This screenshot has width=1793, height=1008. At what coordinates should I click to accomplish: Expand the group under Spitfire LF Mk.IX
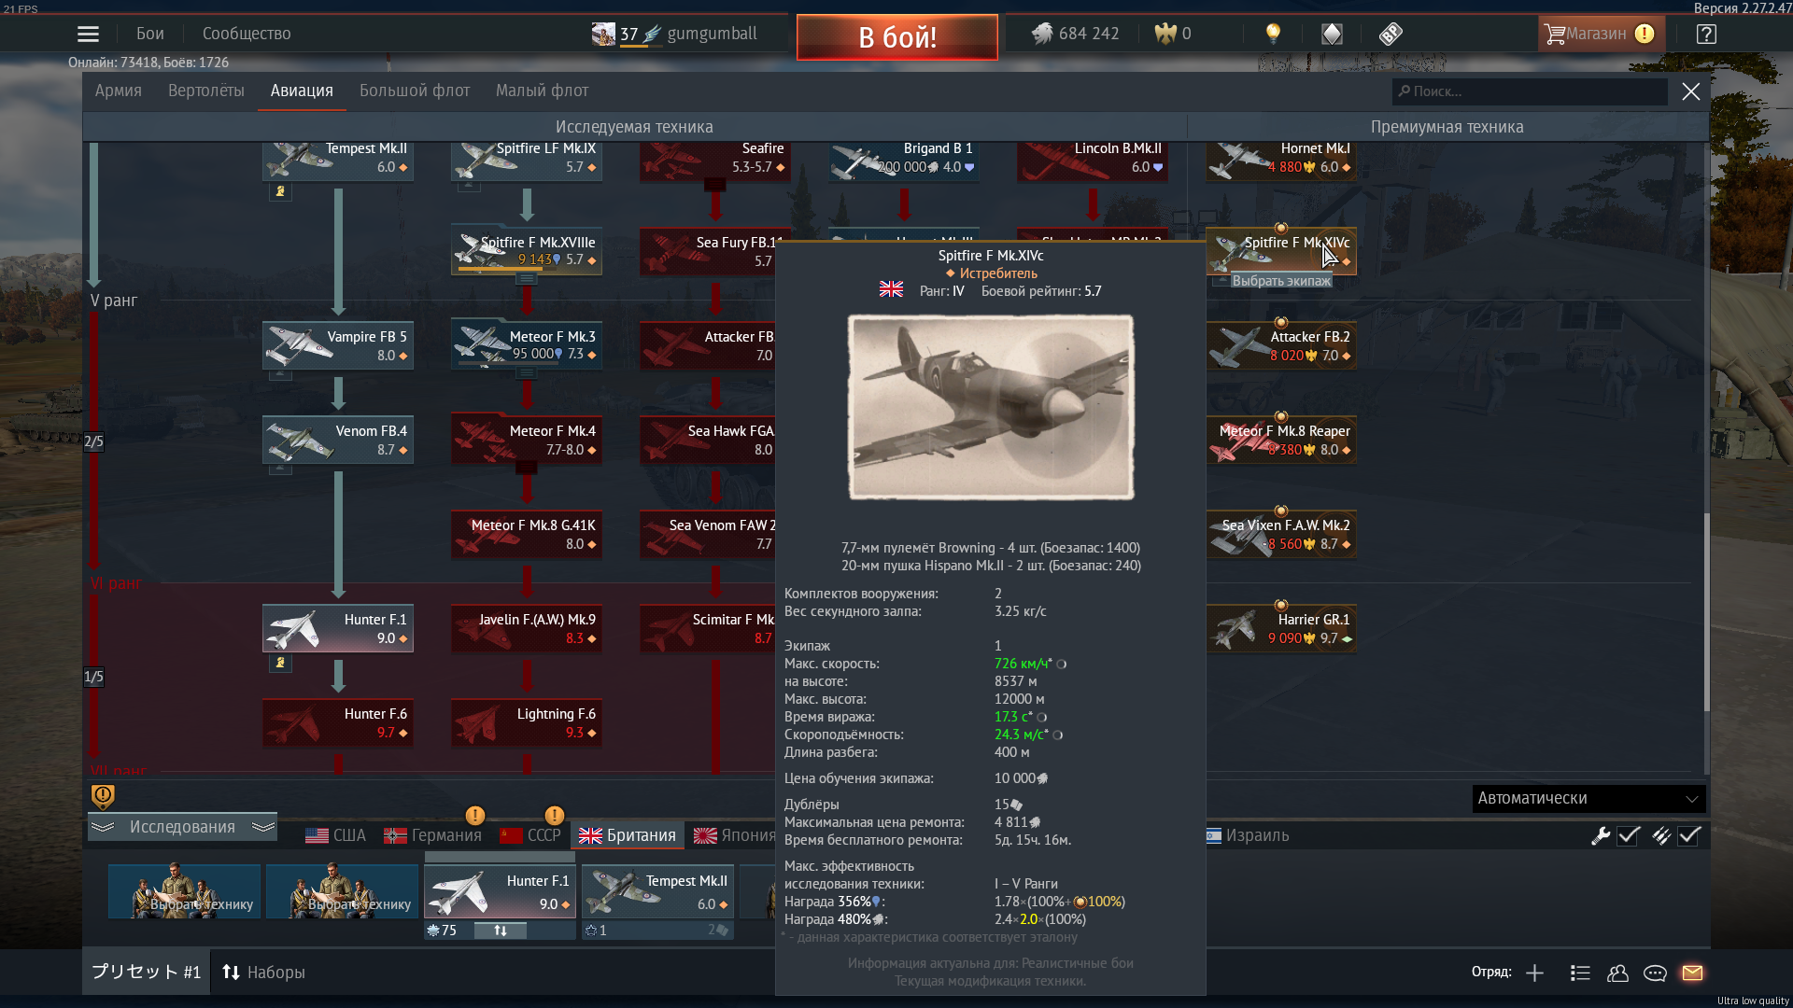coord(469,186)
